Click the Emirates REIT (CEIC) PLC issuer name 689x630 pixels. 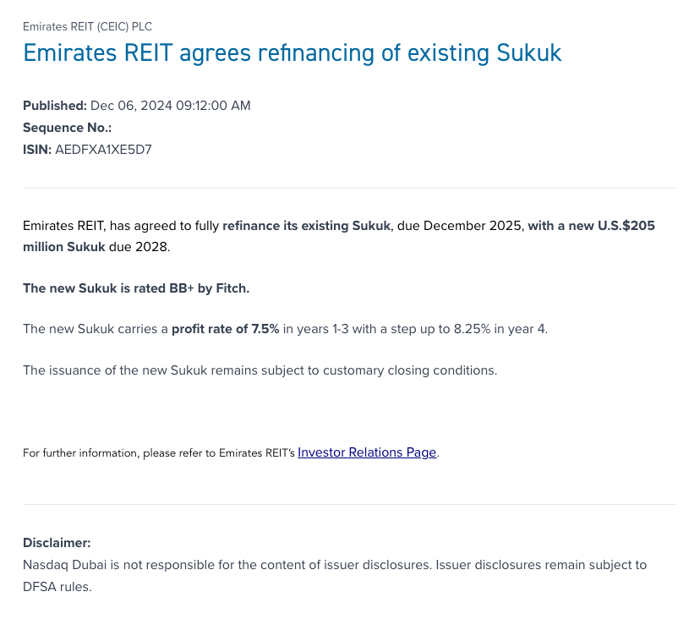coord(88,27)
